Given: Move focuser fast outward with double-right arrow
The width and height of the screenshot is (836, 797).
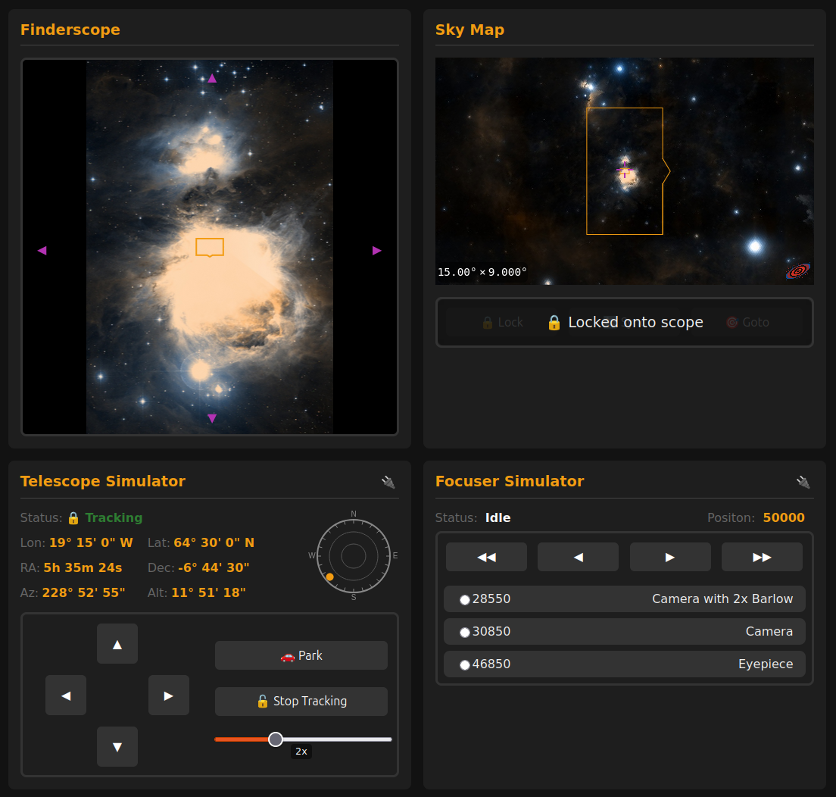Looking at the screenshot, I should 762,557.
